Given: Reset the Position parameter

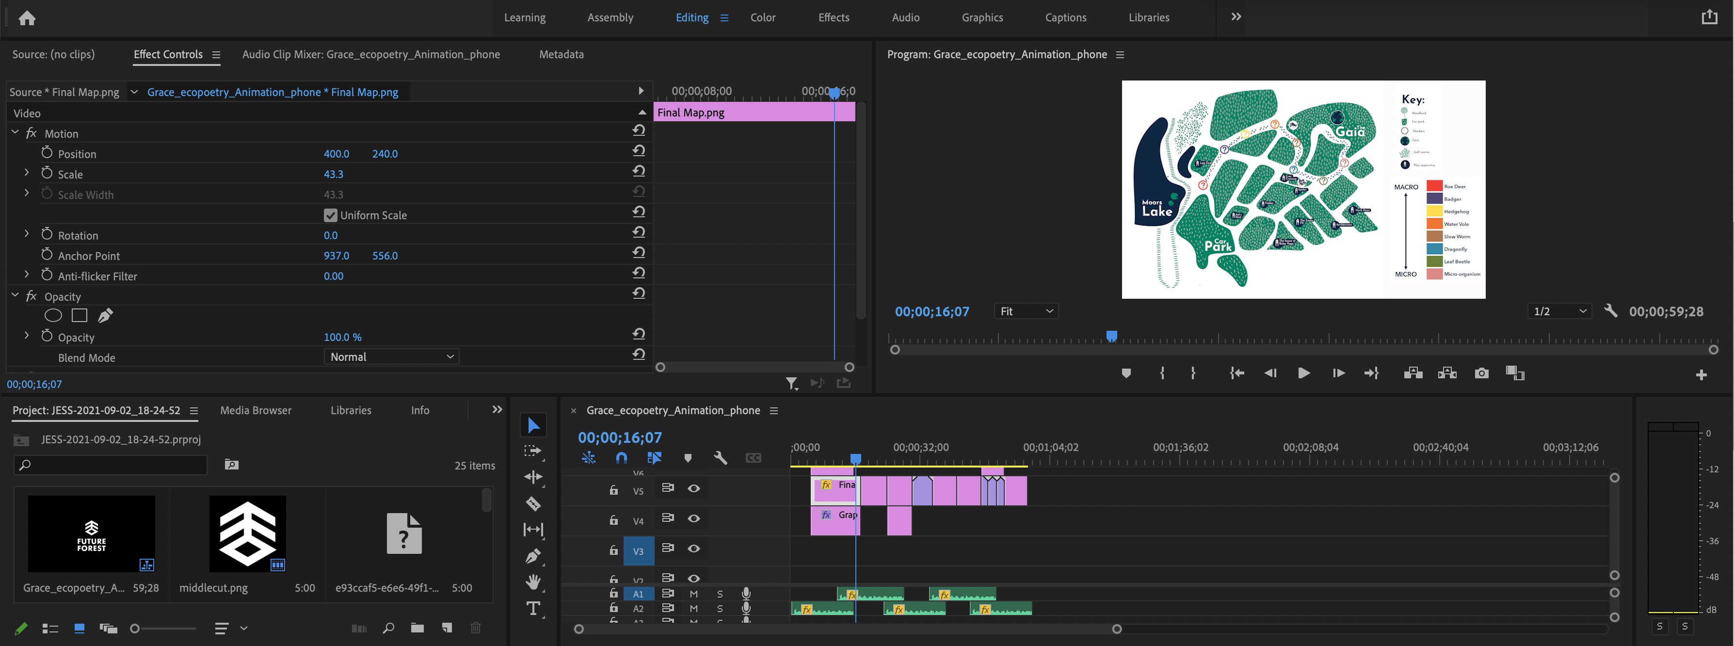Looking at the screenshot, I should (x=639, y=151).
